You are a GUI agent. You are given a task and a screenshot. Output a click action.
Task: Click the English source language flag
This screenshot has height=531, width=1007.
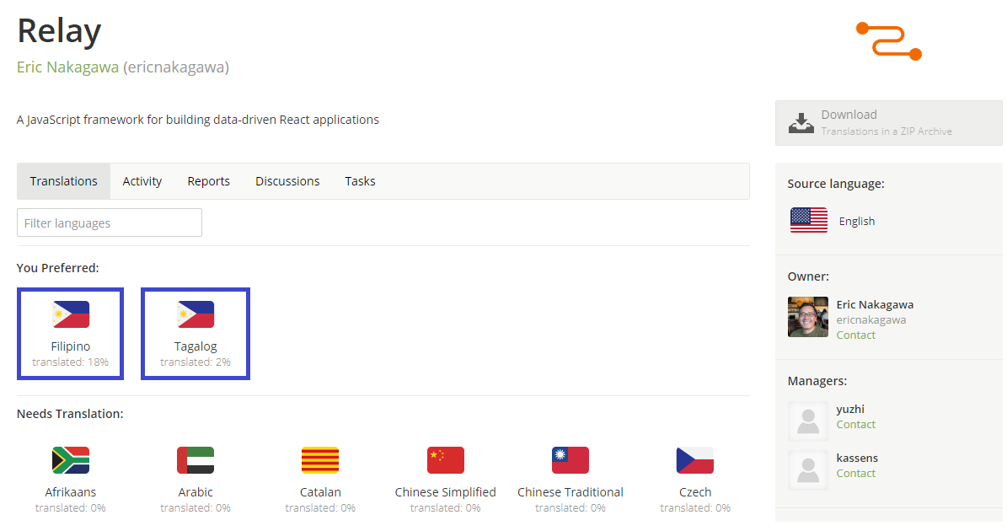point(809,220)
